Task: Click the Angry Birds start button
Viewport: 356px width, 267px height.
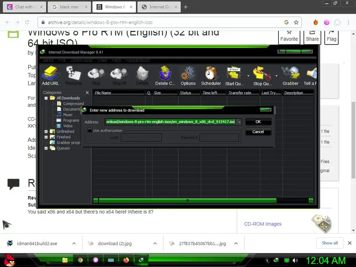Action: [x=9, y=260]
